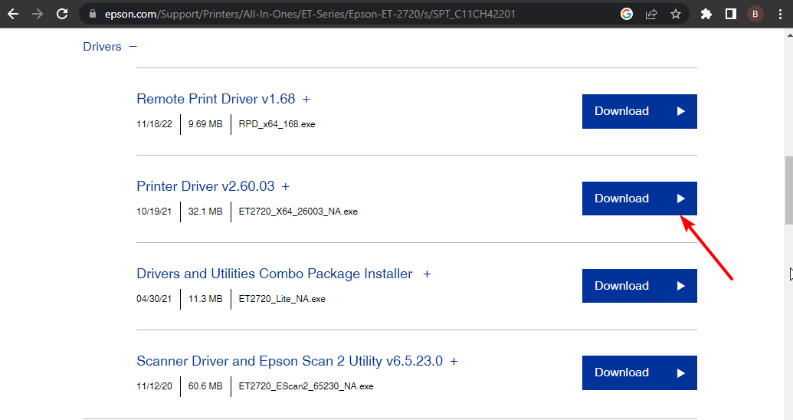Click the release date 11/18/22
The height and width of the screenshot is (420, 793).
(154, 124)
